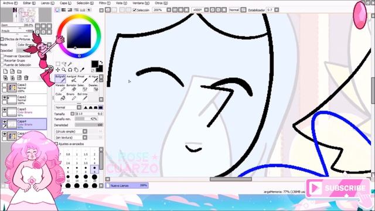Select brush size 9 preset
The width and height of the screenshot is (375, 211).
click(94, 169)
